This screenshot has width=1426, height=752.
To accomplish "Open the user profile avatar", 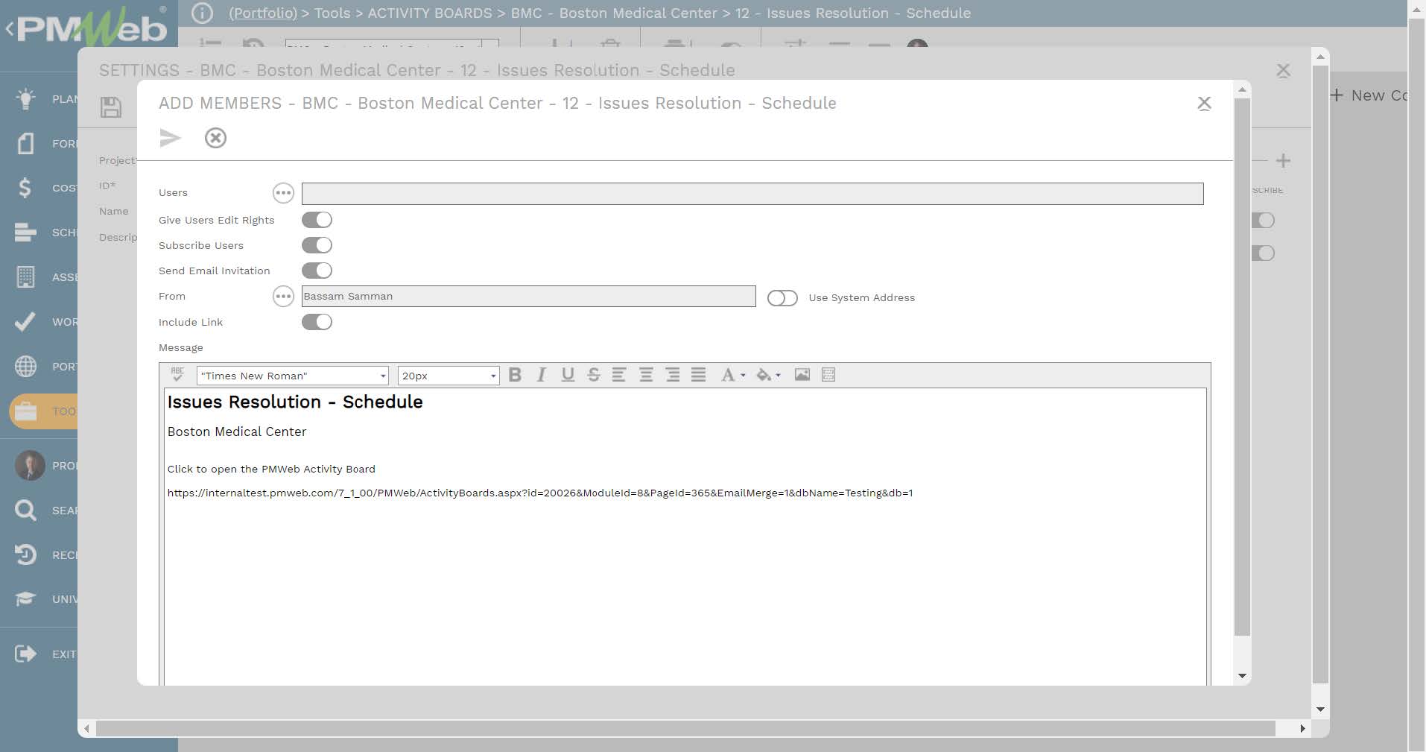I will [x=30, y=466].
